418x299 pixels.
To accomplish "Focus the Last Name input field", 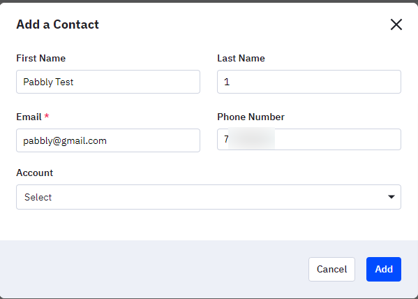I will [x=309, y=82].
